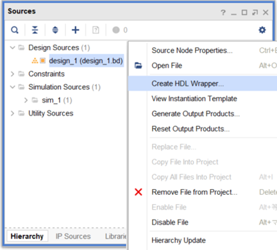Viewport: 277px width, 250px height.
Task: Switch to the IP Sources tab
Action: pyautogui.click(x=73, y=237)
